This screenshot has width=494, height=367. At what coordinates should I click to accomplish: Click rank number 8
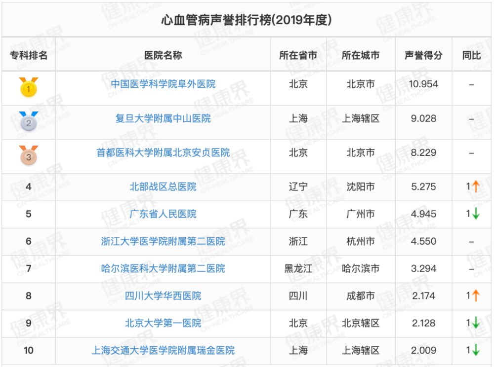(x=29, y=295)
